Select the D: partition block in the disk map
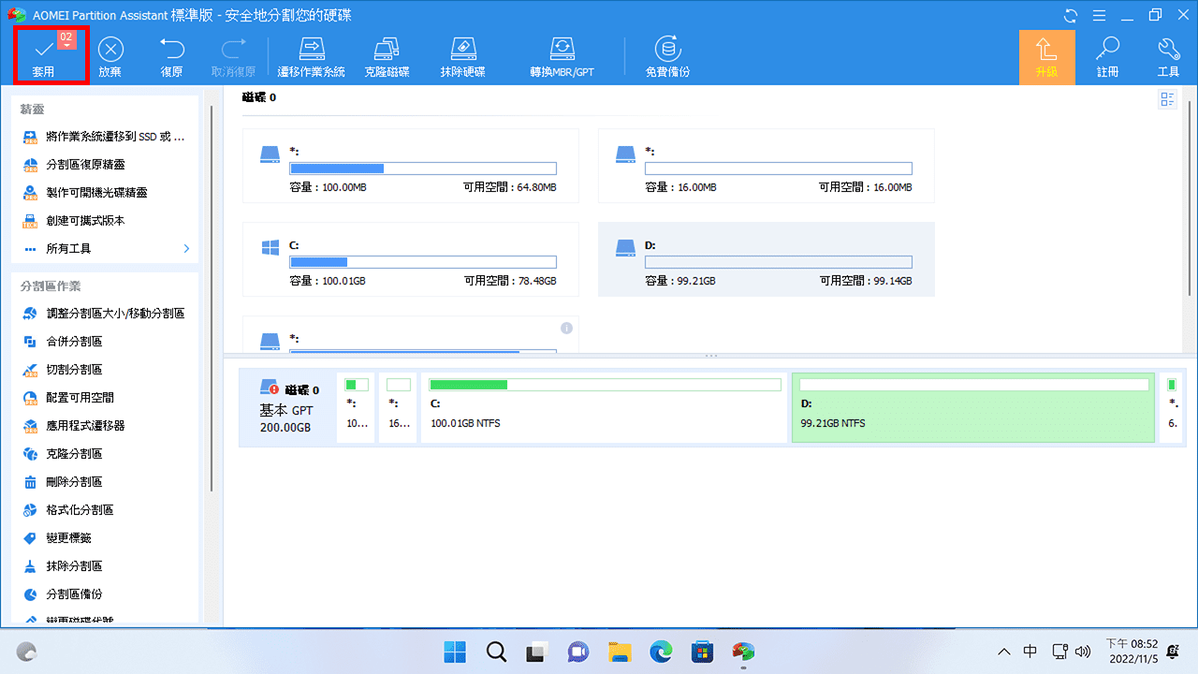 pyautogui.click(x=972, y=406)
